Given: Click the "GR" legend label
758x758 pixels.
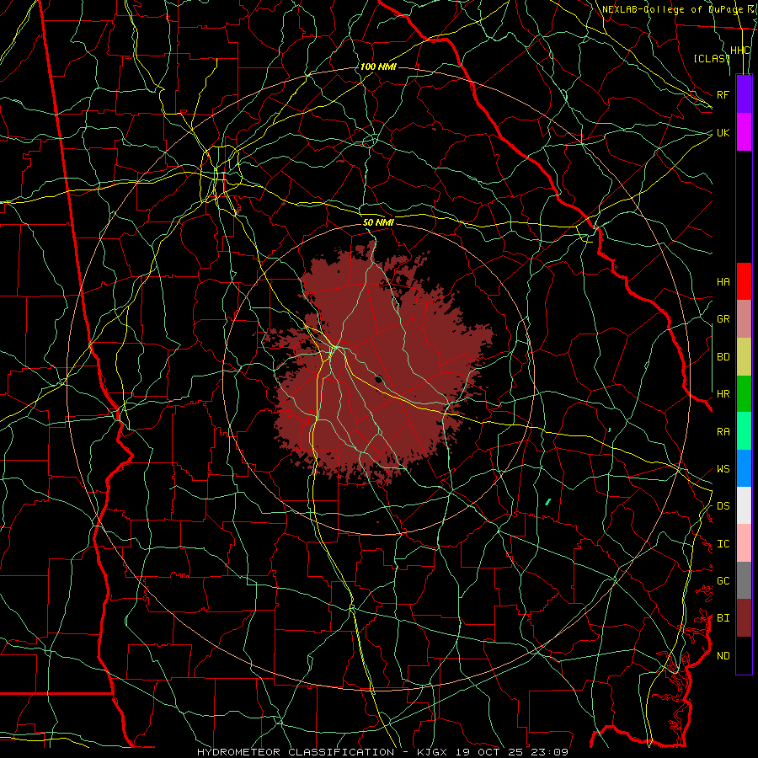Looking at the screenshot, I should [723, 319].
